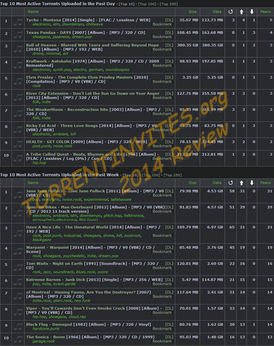Click the music note icon beside Jane Jane Pollock

click(x=18, y=195)
